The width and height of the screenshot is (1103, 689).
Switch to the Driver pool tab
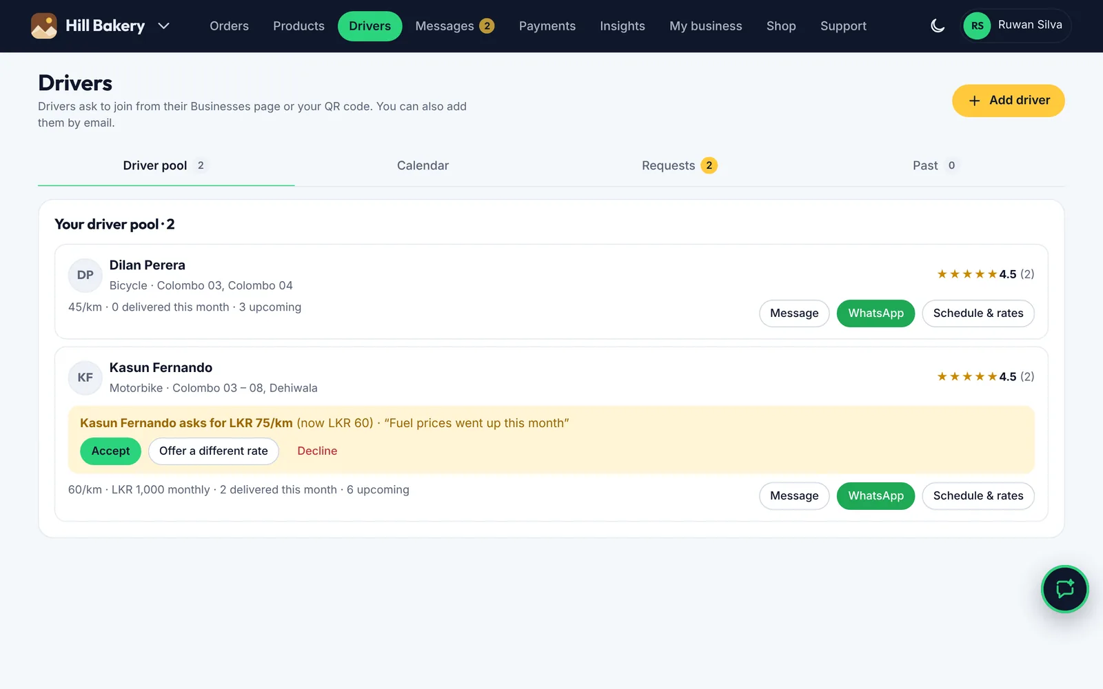(166, 165)
